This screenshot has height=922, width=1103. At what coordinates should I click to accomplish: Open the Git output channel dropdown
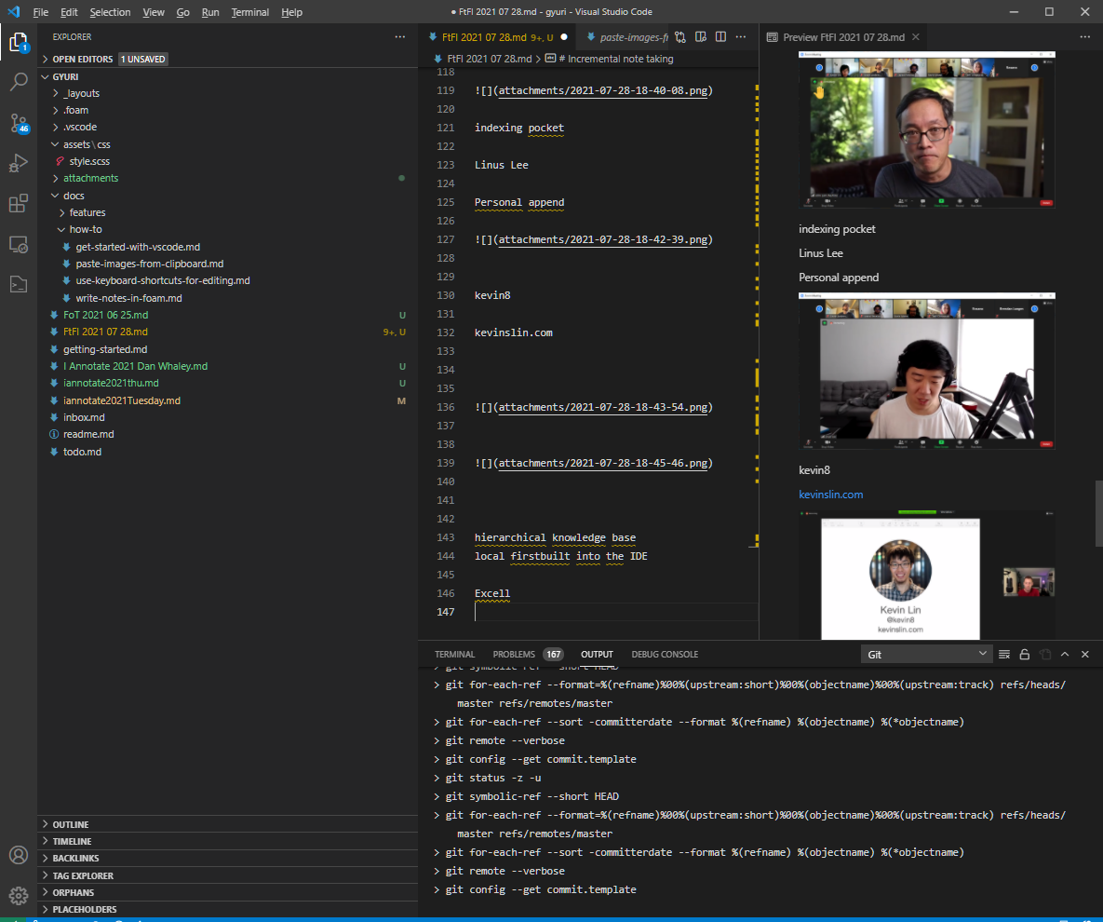tap(925, 655)
